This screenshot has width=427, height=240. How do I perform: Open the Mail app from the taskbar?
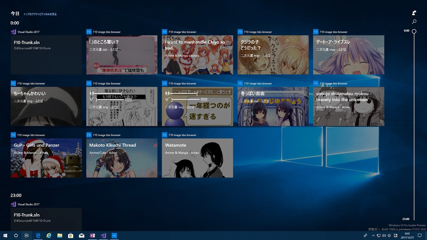[82, 235]
